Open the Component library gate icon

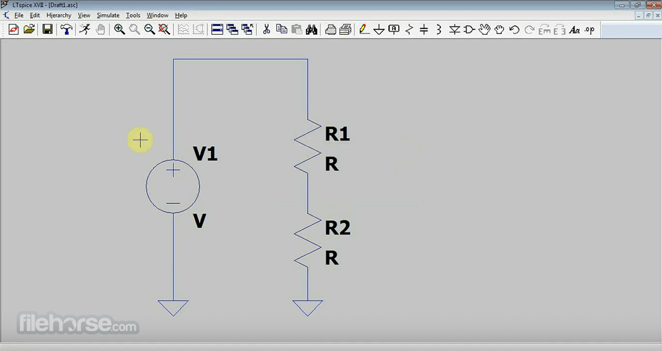469,29
